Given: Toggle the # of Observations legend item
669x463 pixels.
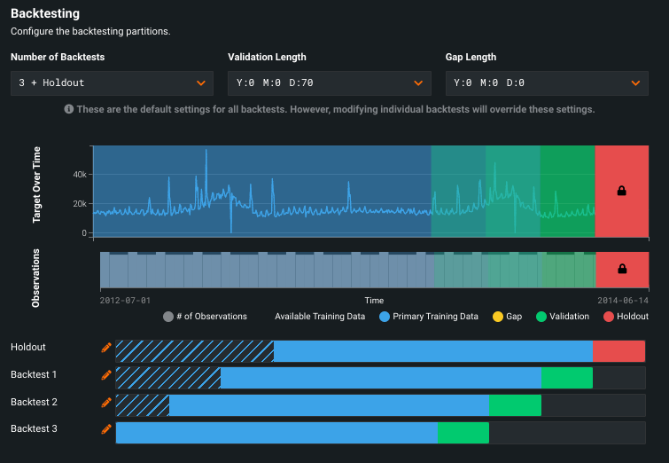Looking at the screenshot, I should 205,317.
